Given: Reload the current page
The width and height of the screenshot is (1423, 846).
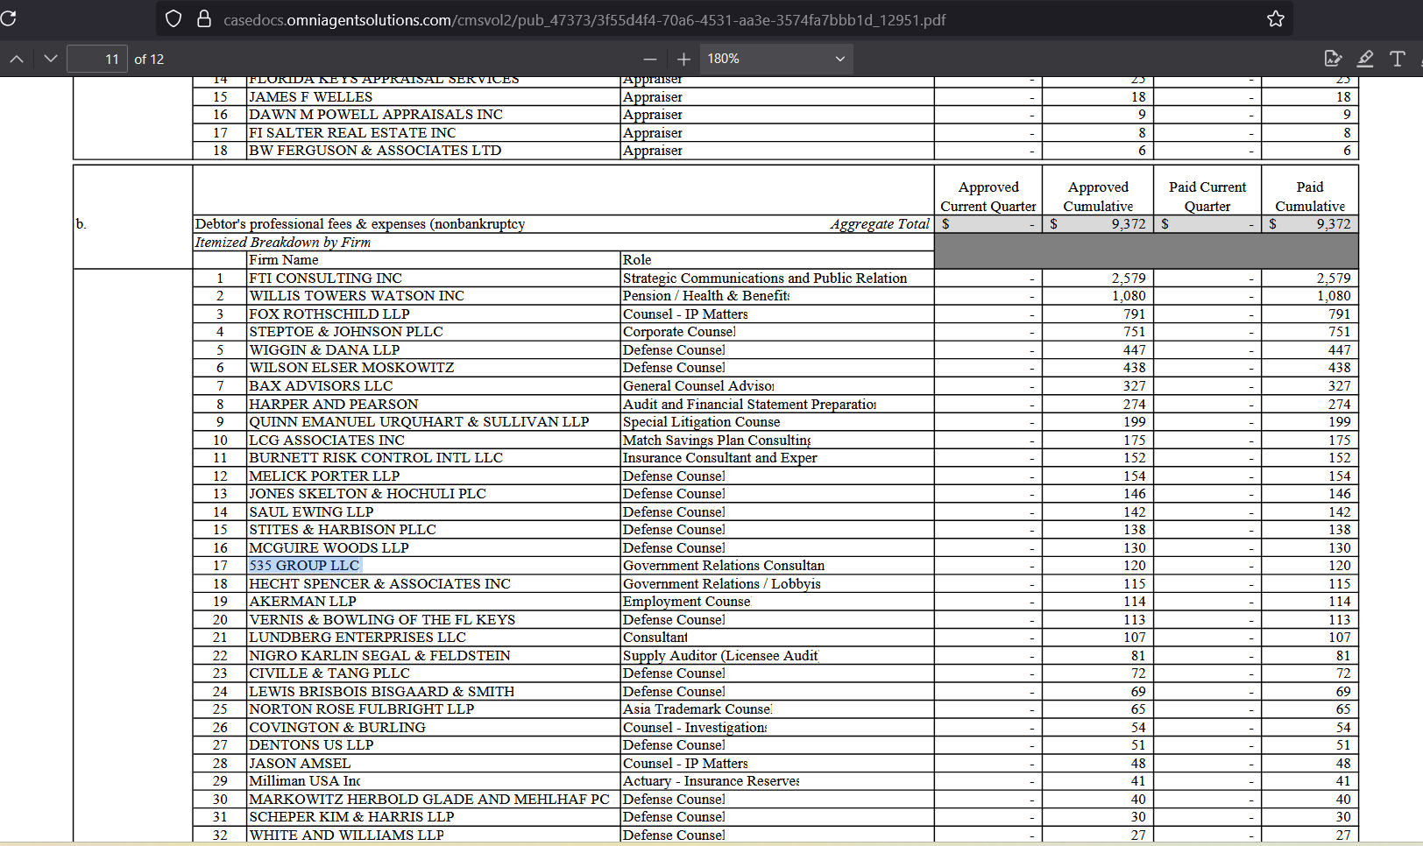Looking at the screenshot, I should tap(9, 19).
